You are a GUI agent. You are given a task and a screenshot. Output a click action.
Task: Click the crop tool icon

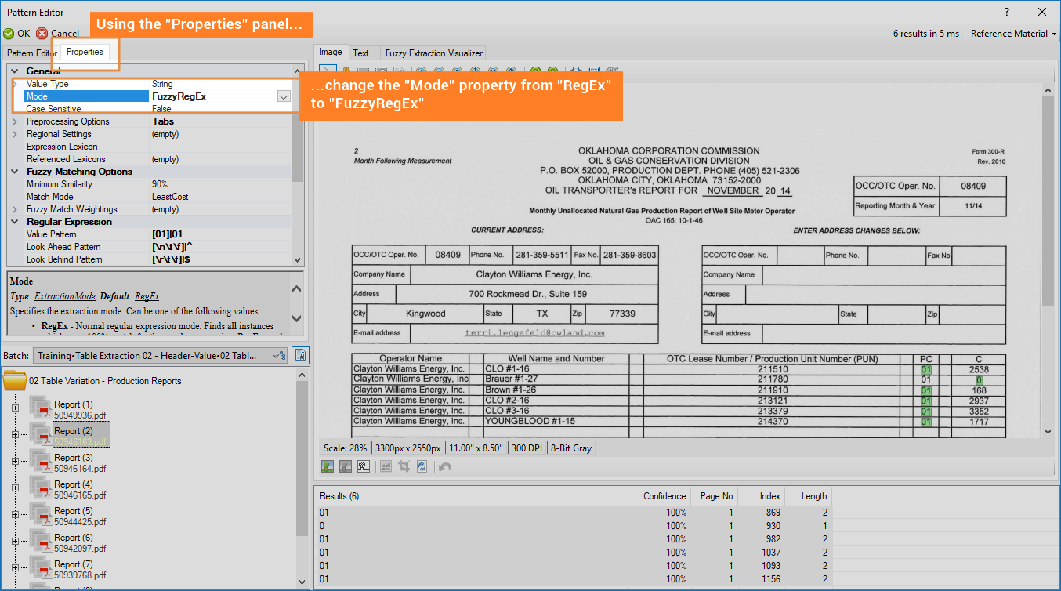(x=404, y=466)
